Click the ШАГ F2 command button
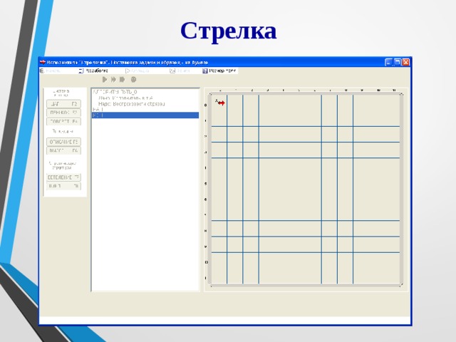Viewport: 456px width, 342px height. click(x=63, y=104)
